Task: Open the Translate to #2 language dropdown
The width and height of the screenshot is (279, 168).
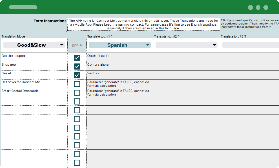Action: (186, 45)
